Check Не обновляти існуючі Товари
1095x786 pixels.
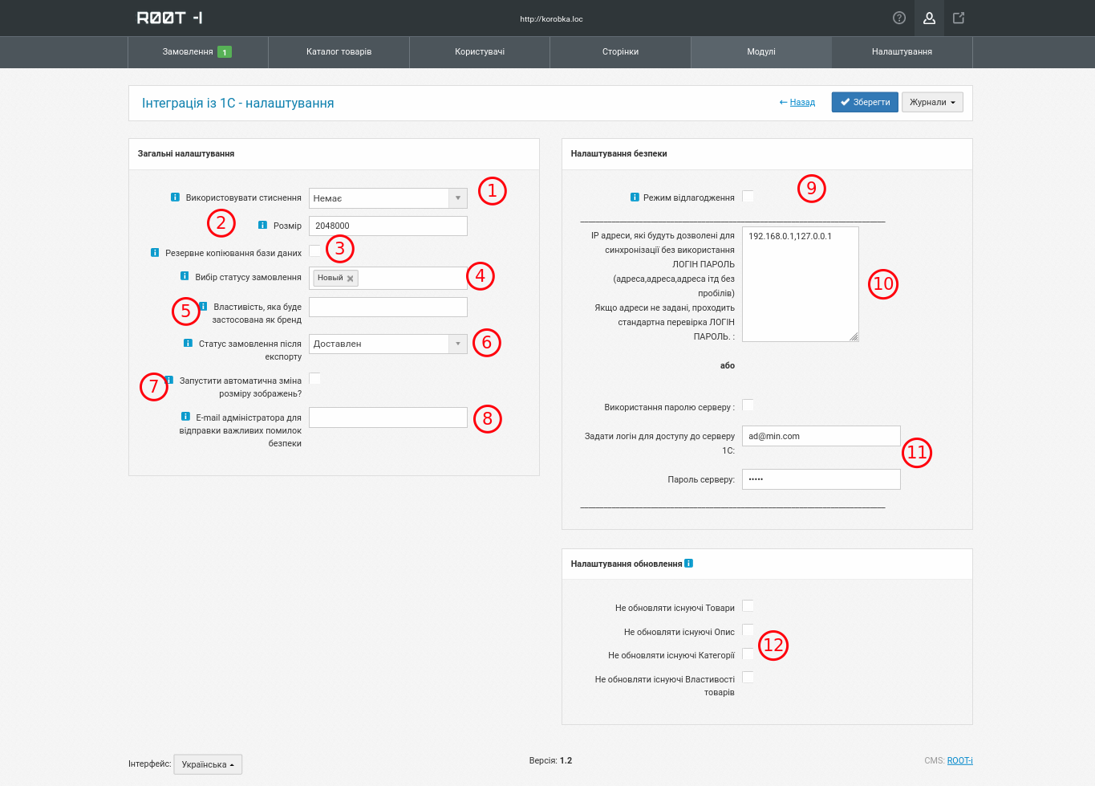tap(748, 605)
